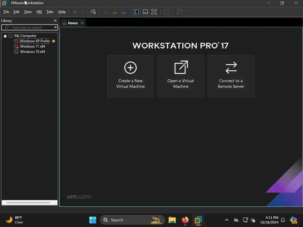Open the Tabs menu

click(x=50, y=12)
